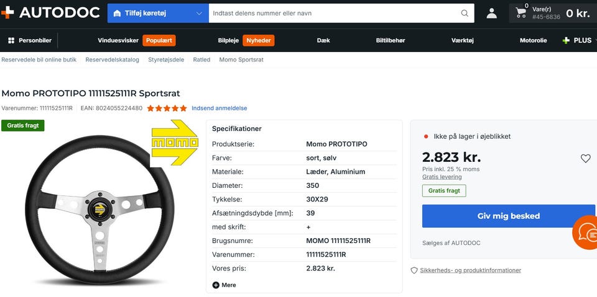Click the Sælges af AUTODOC text

click(451, 243)
